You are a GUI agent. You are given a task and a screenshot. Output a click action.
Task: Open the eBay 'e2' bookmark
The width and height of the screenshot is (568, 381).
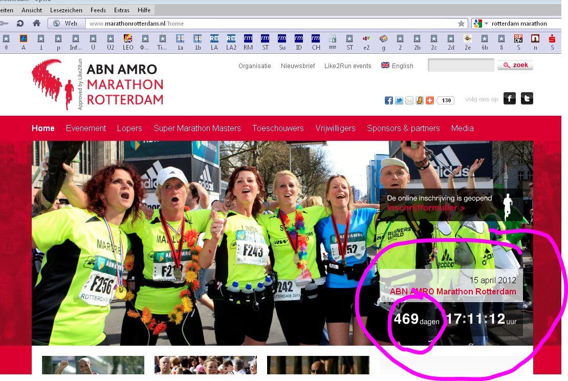click(366, 42)
